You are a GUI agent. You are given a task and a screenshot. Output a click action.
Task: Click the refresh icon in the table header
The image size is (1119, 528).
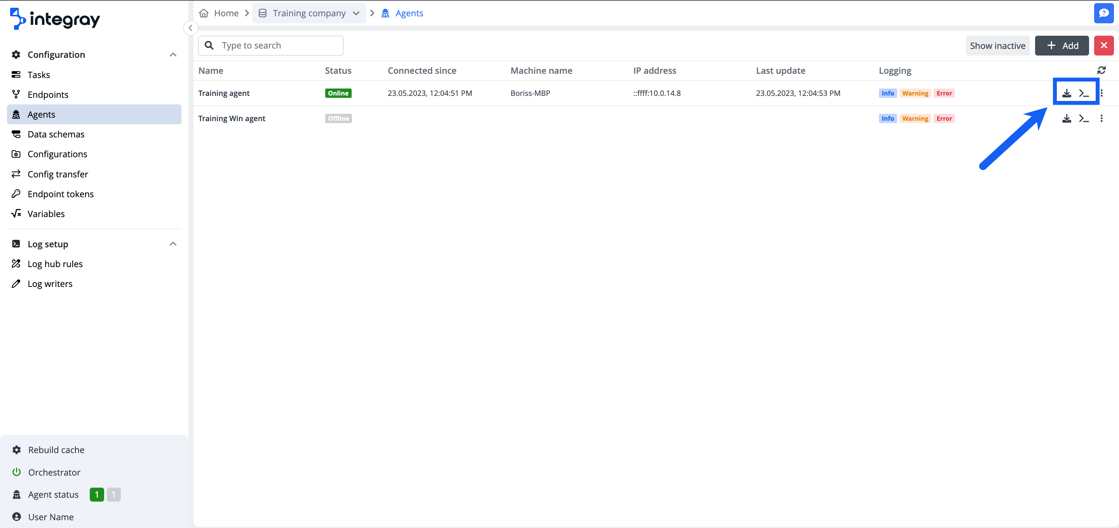coord(1101,70)
